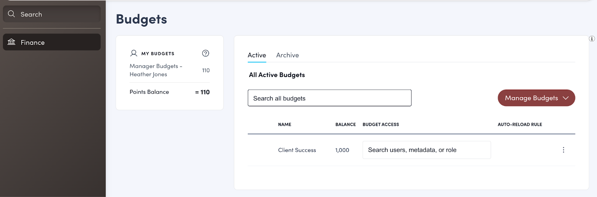The height and width of the screenshot is (197, 597).
Task: Sort by the NAME column header
Action: (284, 125)
